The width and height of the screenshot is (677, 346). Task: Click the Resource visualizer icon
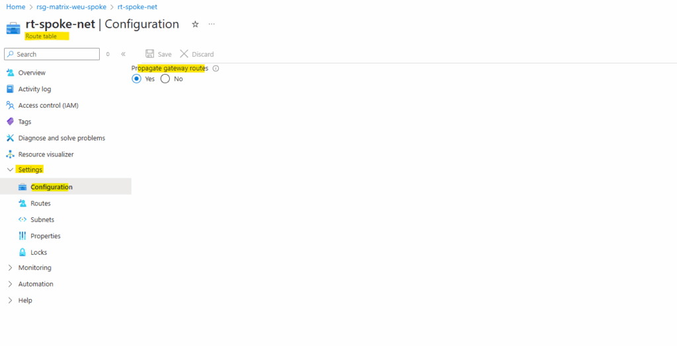point(11,155)
